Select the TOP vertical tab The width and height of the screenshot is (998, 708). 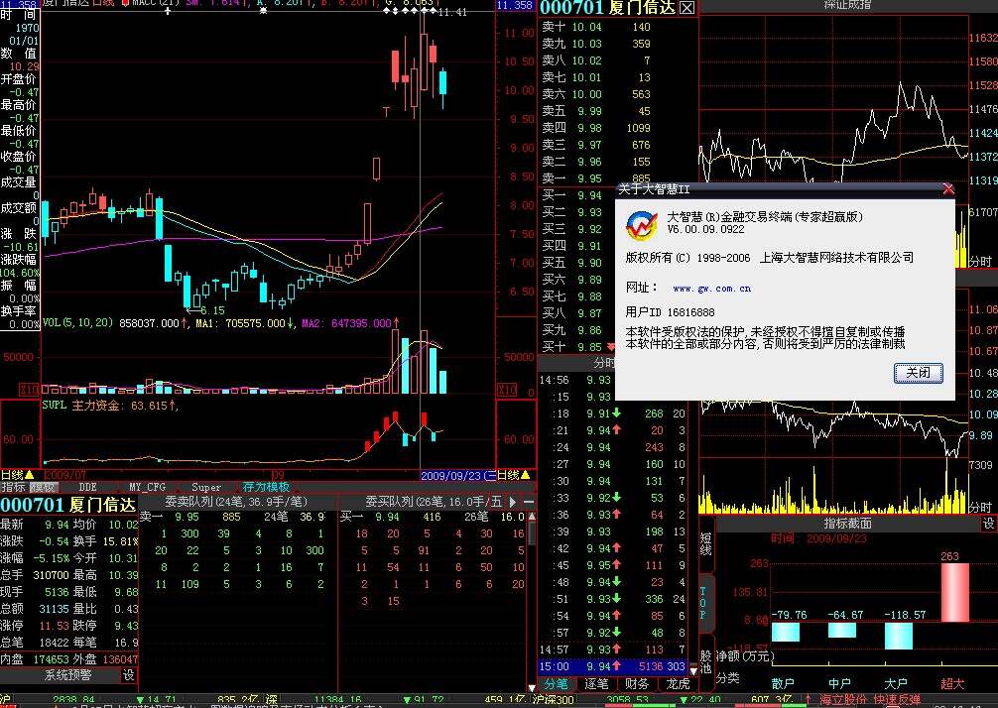704,603
